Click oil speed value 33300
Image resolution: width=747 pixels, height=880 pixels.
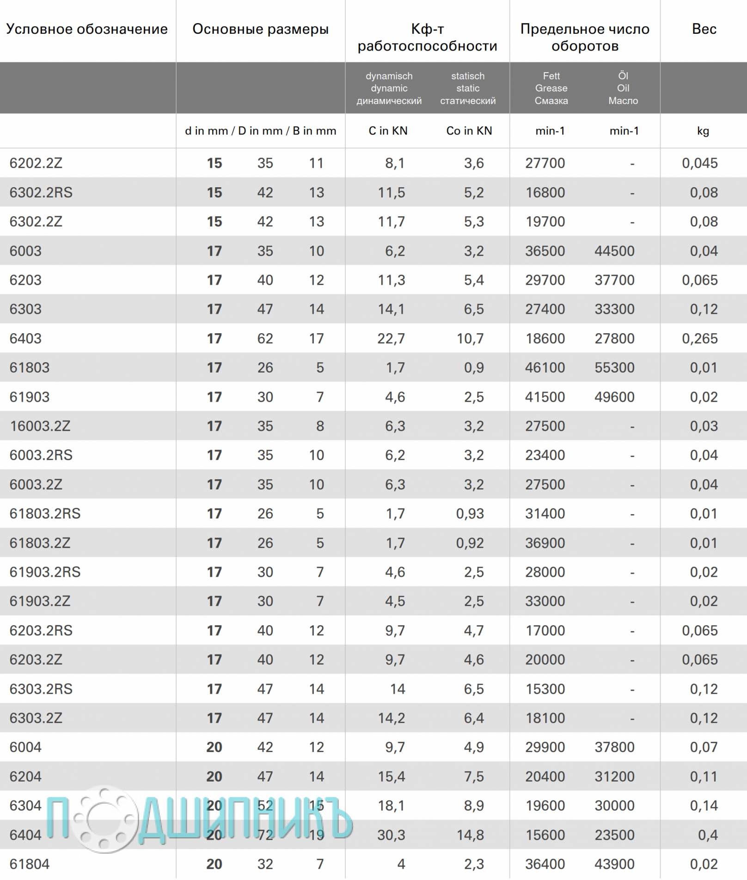click(615, 309)
